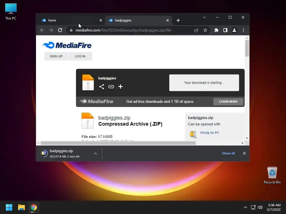Share this page from address bar
This screenshot has height=214, width=286.
(196, 30)
